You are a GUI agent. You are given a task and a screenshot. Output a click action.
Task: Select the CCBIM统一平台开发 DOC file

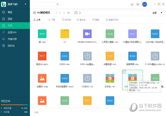tap(155, 34)
